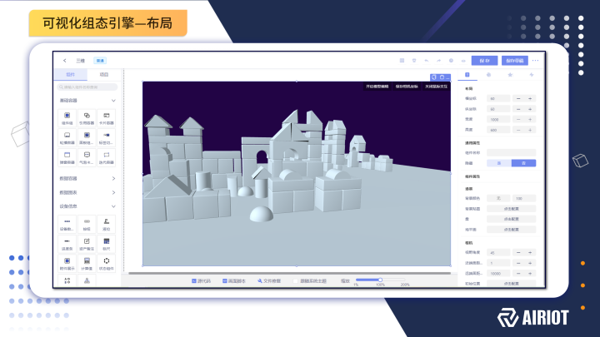Image resolution: width=600 pixels, height=337 pixels.
Task: Select the 轮播容器 component
Action: click(67, 137)
